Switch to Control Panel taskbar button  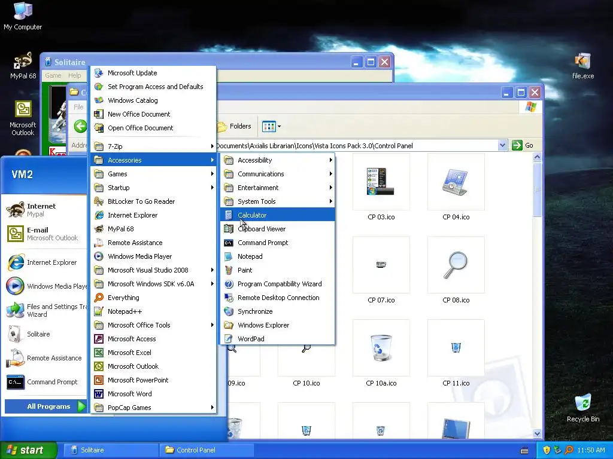207,450
